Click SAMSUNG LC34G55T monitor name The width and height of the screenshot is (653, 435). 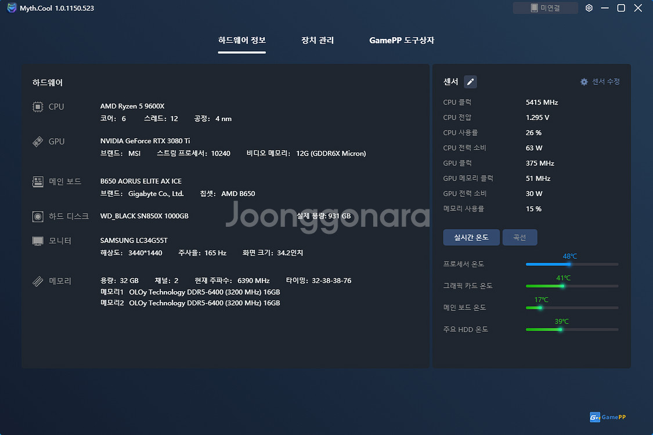click(134, 241)
